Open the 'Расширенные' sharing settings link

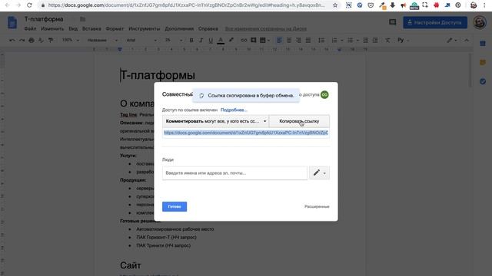317,206
